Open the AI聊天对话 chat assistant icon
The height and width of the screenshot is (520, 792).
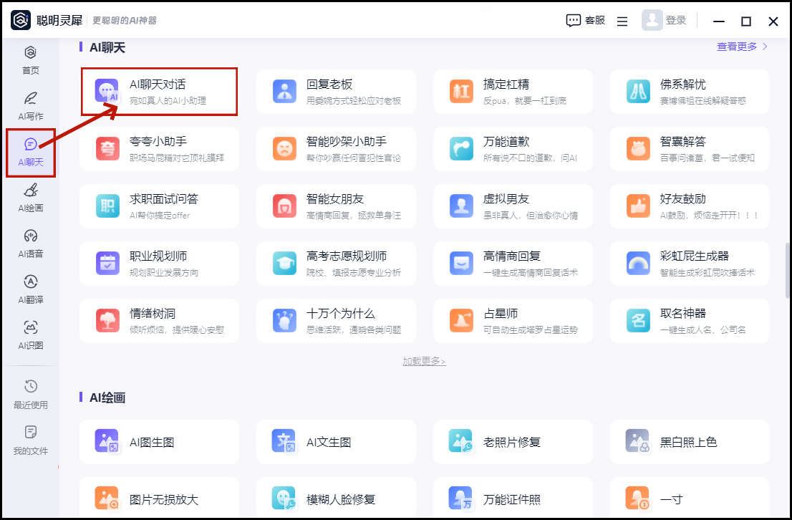pos(107,91)
